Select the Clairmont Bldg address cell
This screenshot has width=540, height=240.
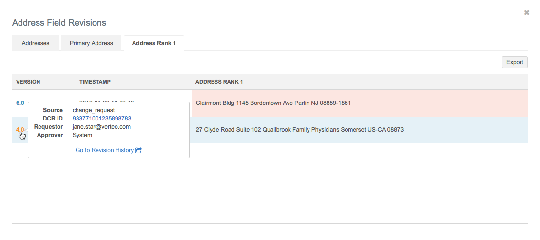click(273, 103)
